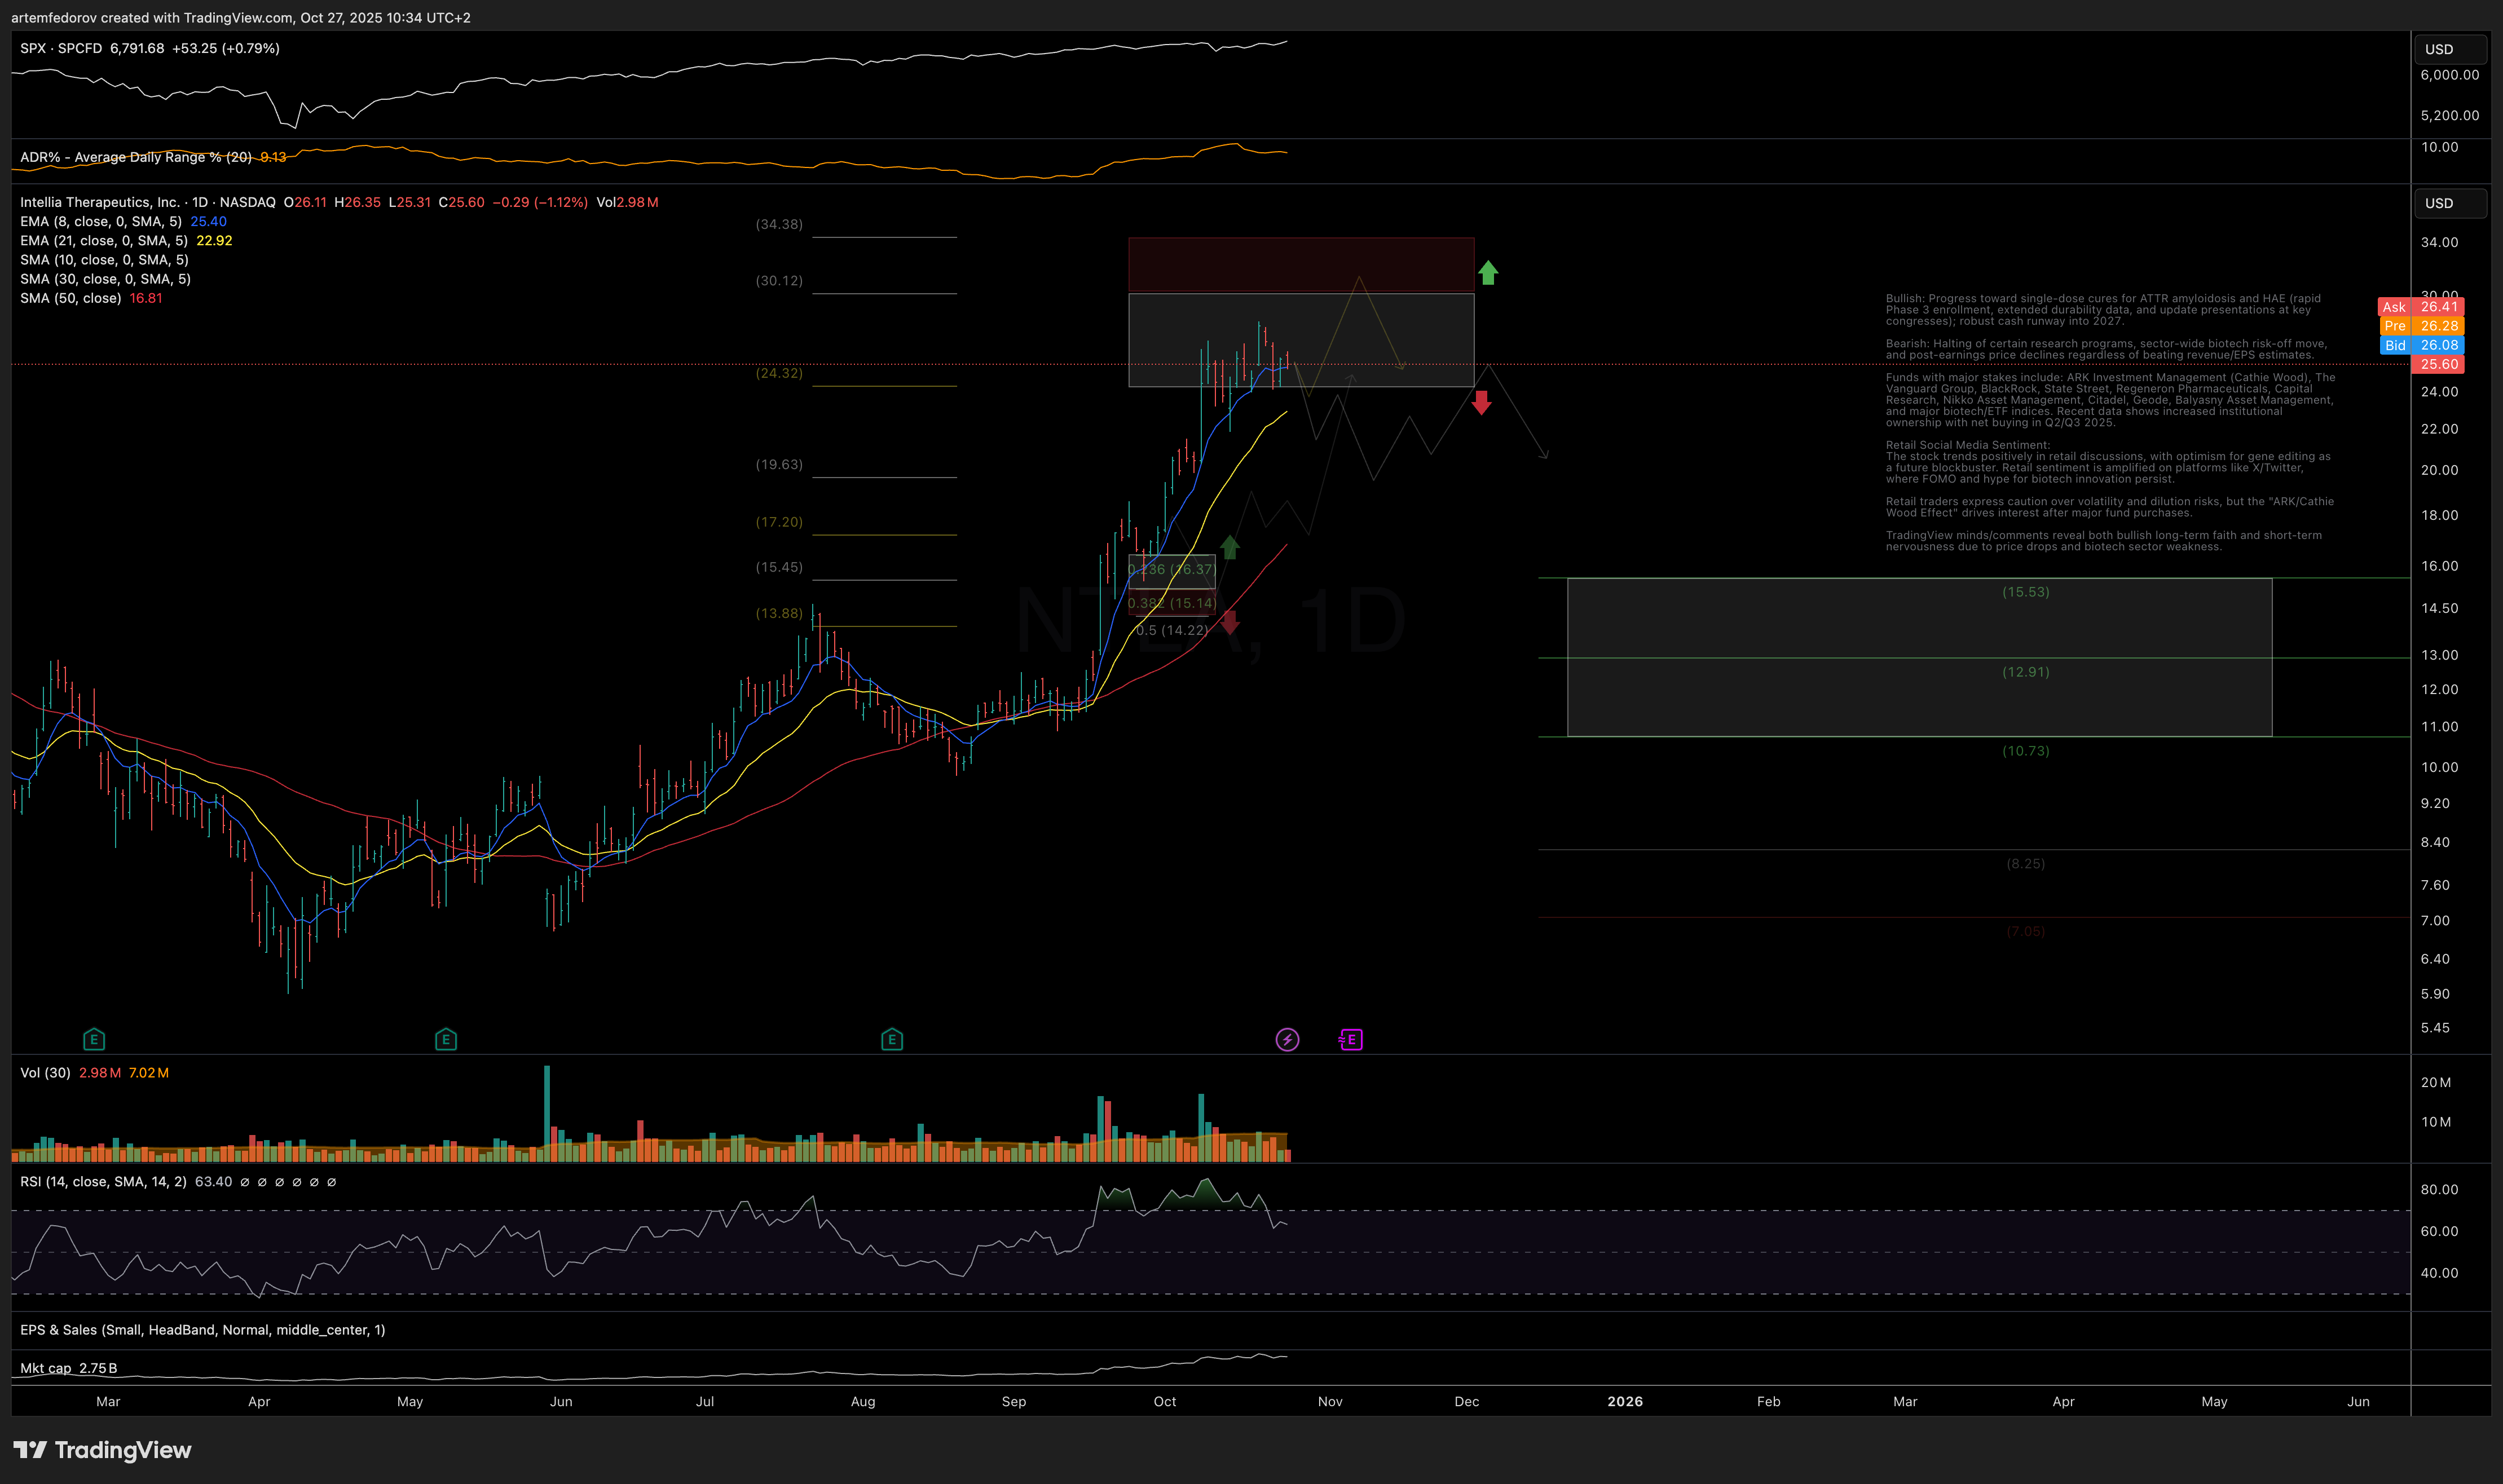Image resolution: width=2503 pixels, height=1484 pixels.
Task: Click the SMA 50 value 16.81
Action: click(x=146, y=298)
